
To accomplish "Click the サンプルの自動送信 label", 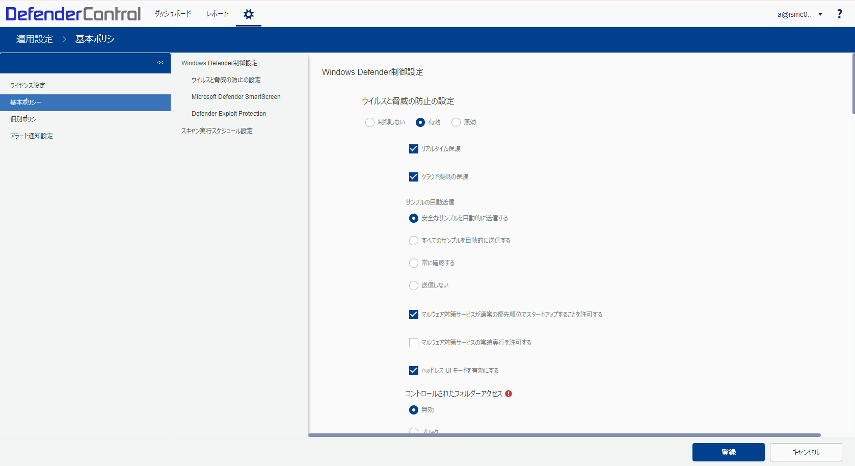I will (x=430, y=202).
